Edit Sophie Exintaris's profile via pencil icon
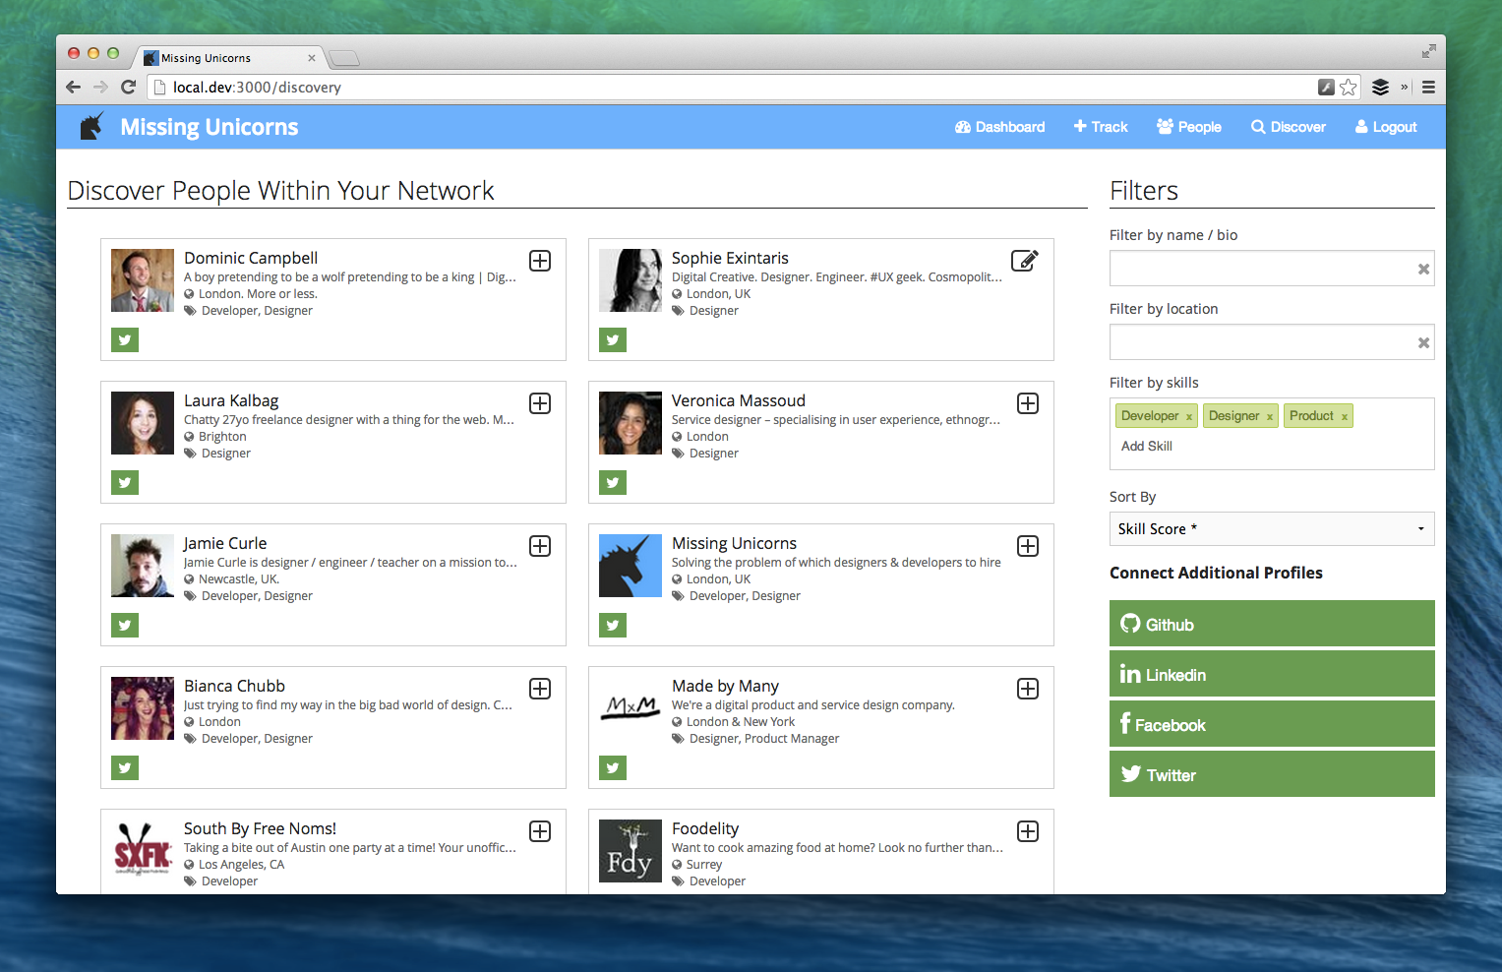Viewport: 1502px width, 972px height. pyautogui.click(x=1025, y=261)
